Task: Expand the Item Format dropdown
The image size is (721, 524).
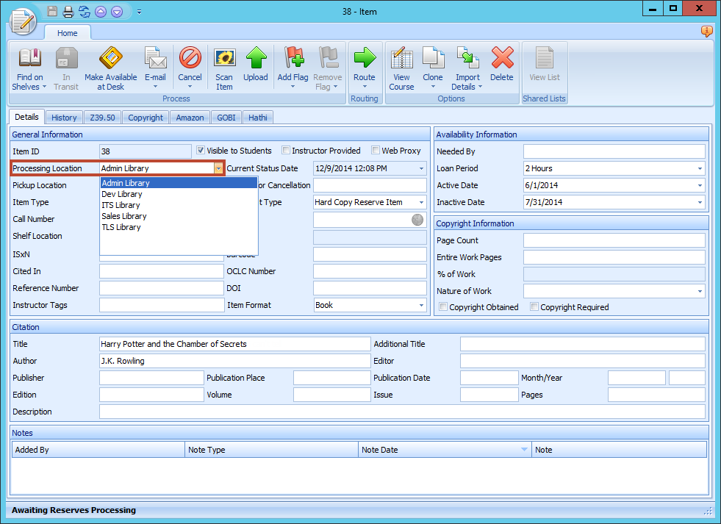Action: [420, 305]
